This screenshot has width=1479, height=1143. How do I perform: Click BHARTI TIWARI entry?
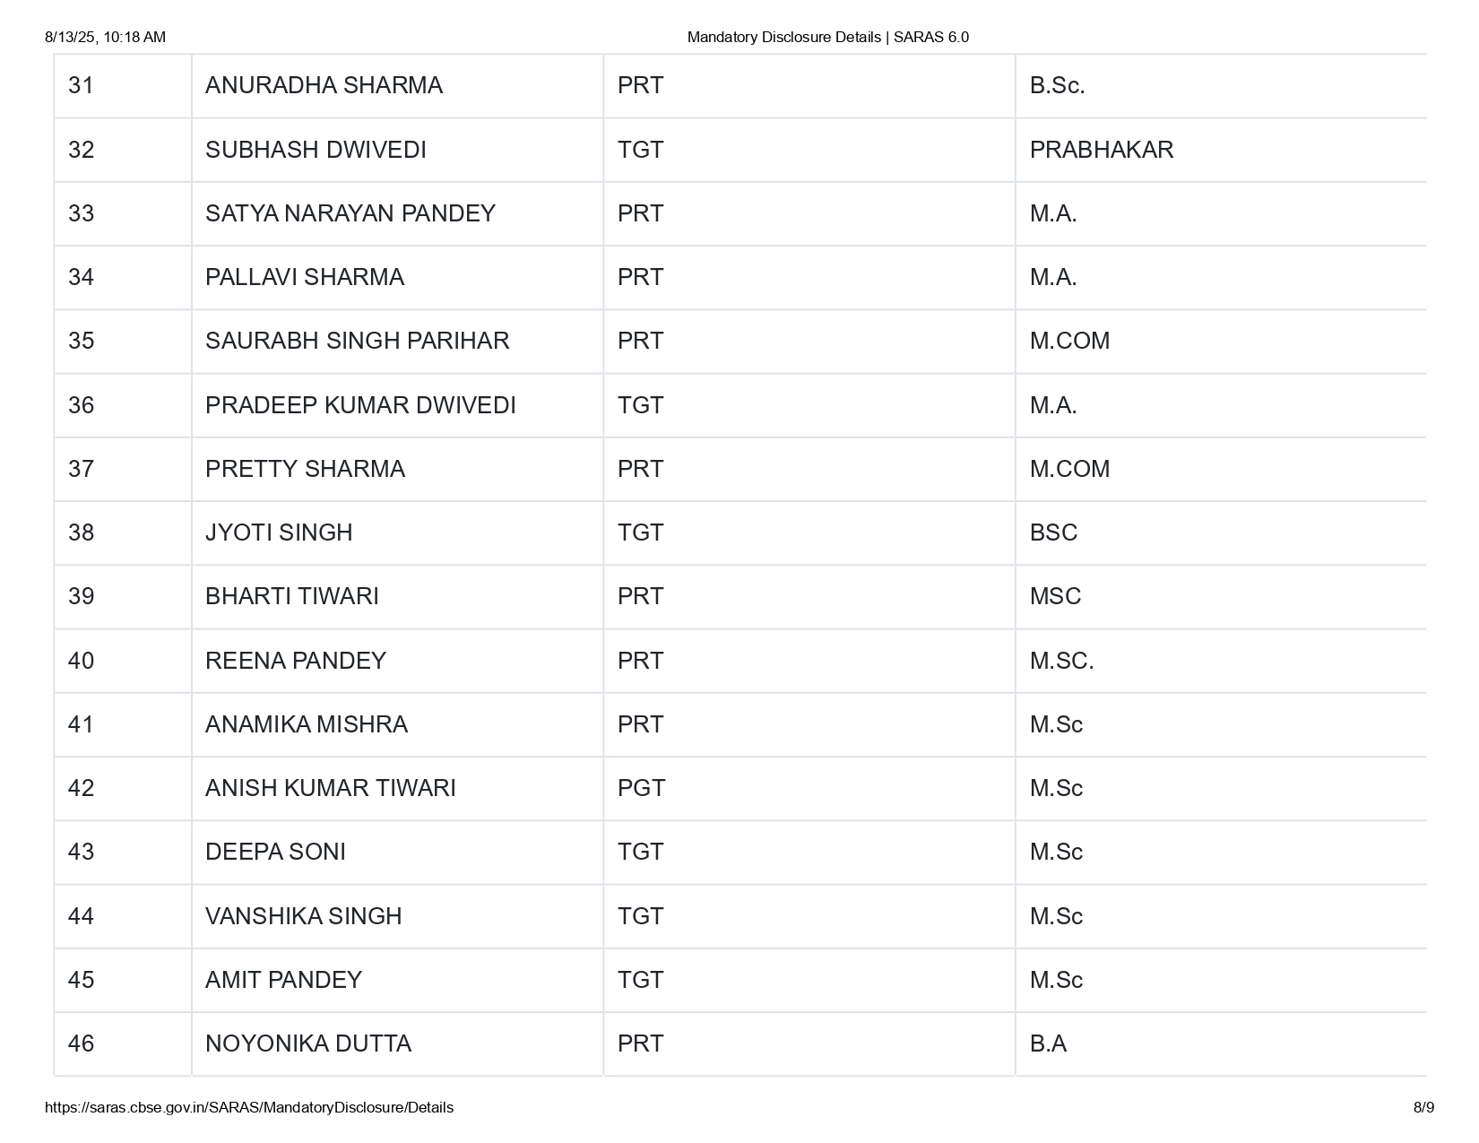coord(292,596)
